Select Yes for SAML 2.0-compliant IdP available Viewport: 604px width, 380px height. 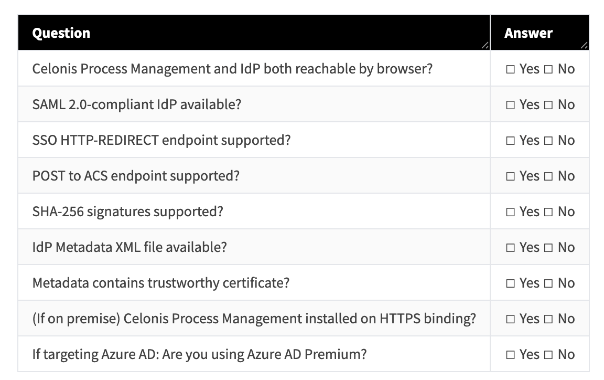[511, 105]
